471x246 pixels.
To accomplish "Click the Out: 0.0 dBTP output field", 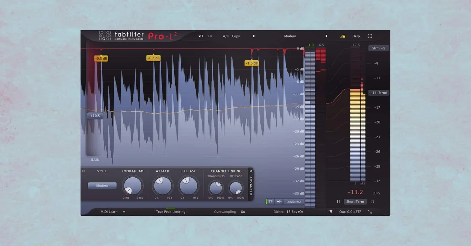I will click(350, 212).
